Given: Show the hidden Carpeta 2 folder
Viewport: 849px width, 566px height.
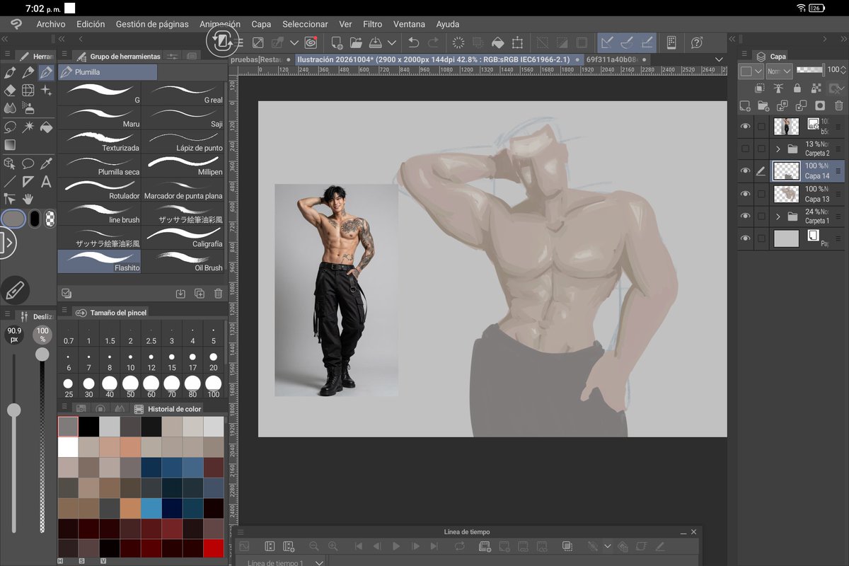Looking at the screenshot, I should coord(745,149).
